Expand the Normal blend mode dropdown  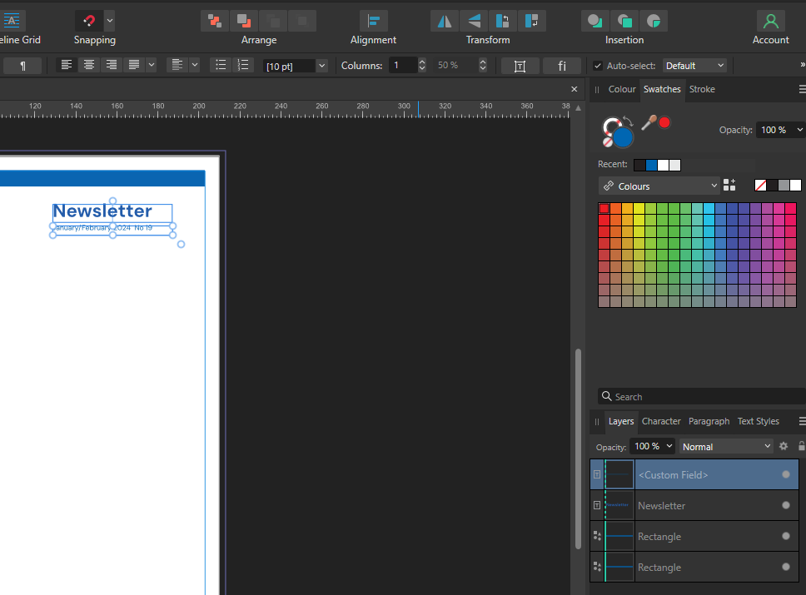[x=726, y=446]
